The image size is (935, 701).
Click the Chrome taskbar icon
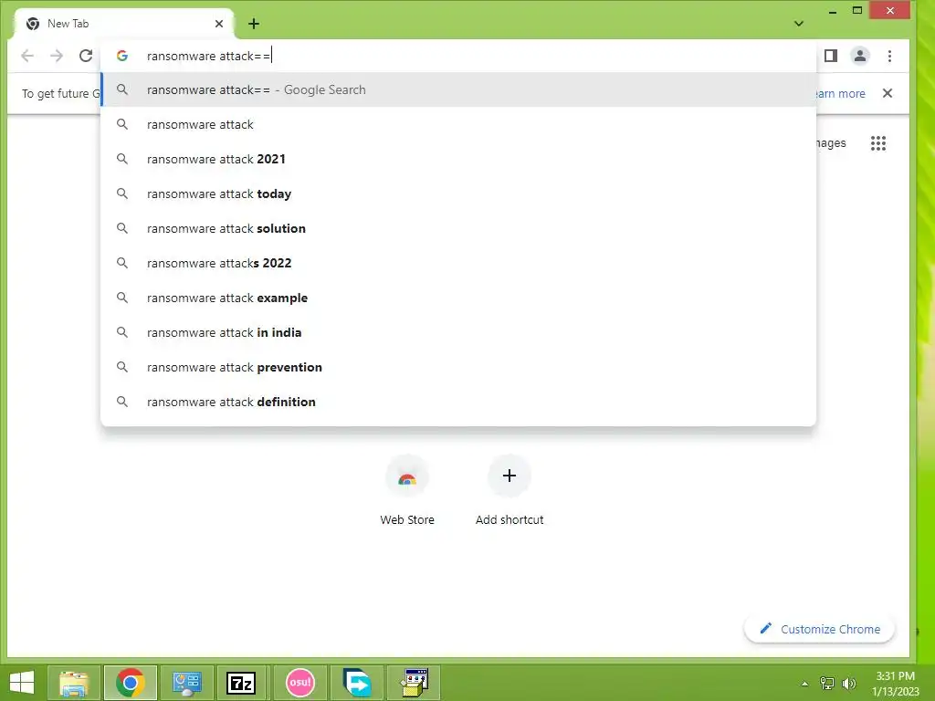(x=131, y=683)
